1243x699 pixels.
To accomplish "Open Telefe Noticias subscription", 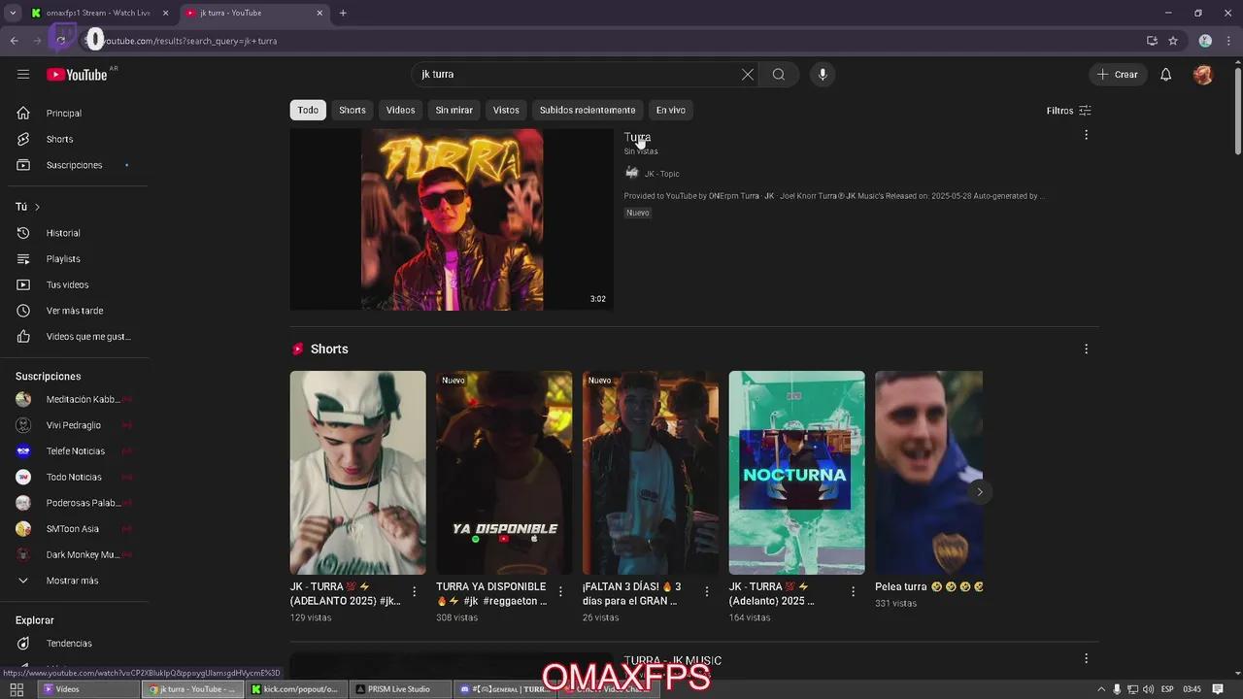I will (74, 450).
